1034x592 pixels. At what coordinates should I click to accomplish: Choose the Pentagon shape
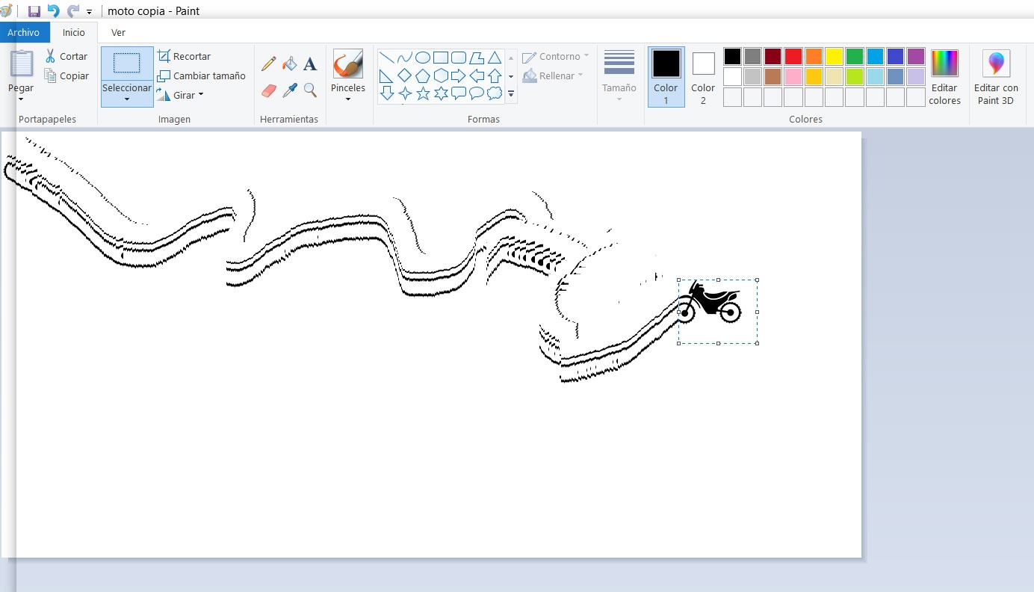pyautogui.click(x=423, y=75)
